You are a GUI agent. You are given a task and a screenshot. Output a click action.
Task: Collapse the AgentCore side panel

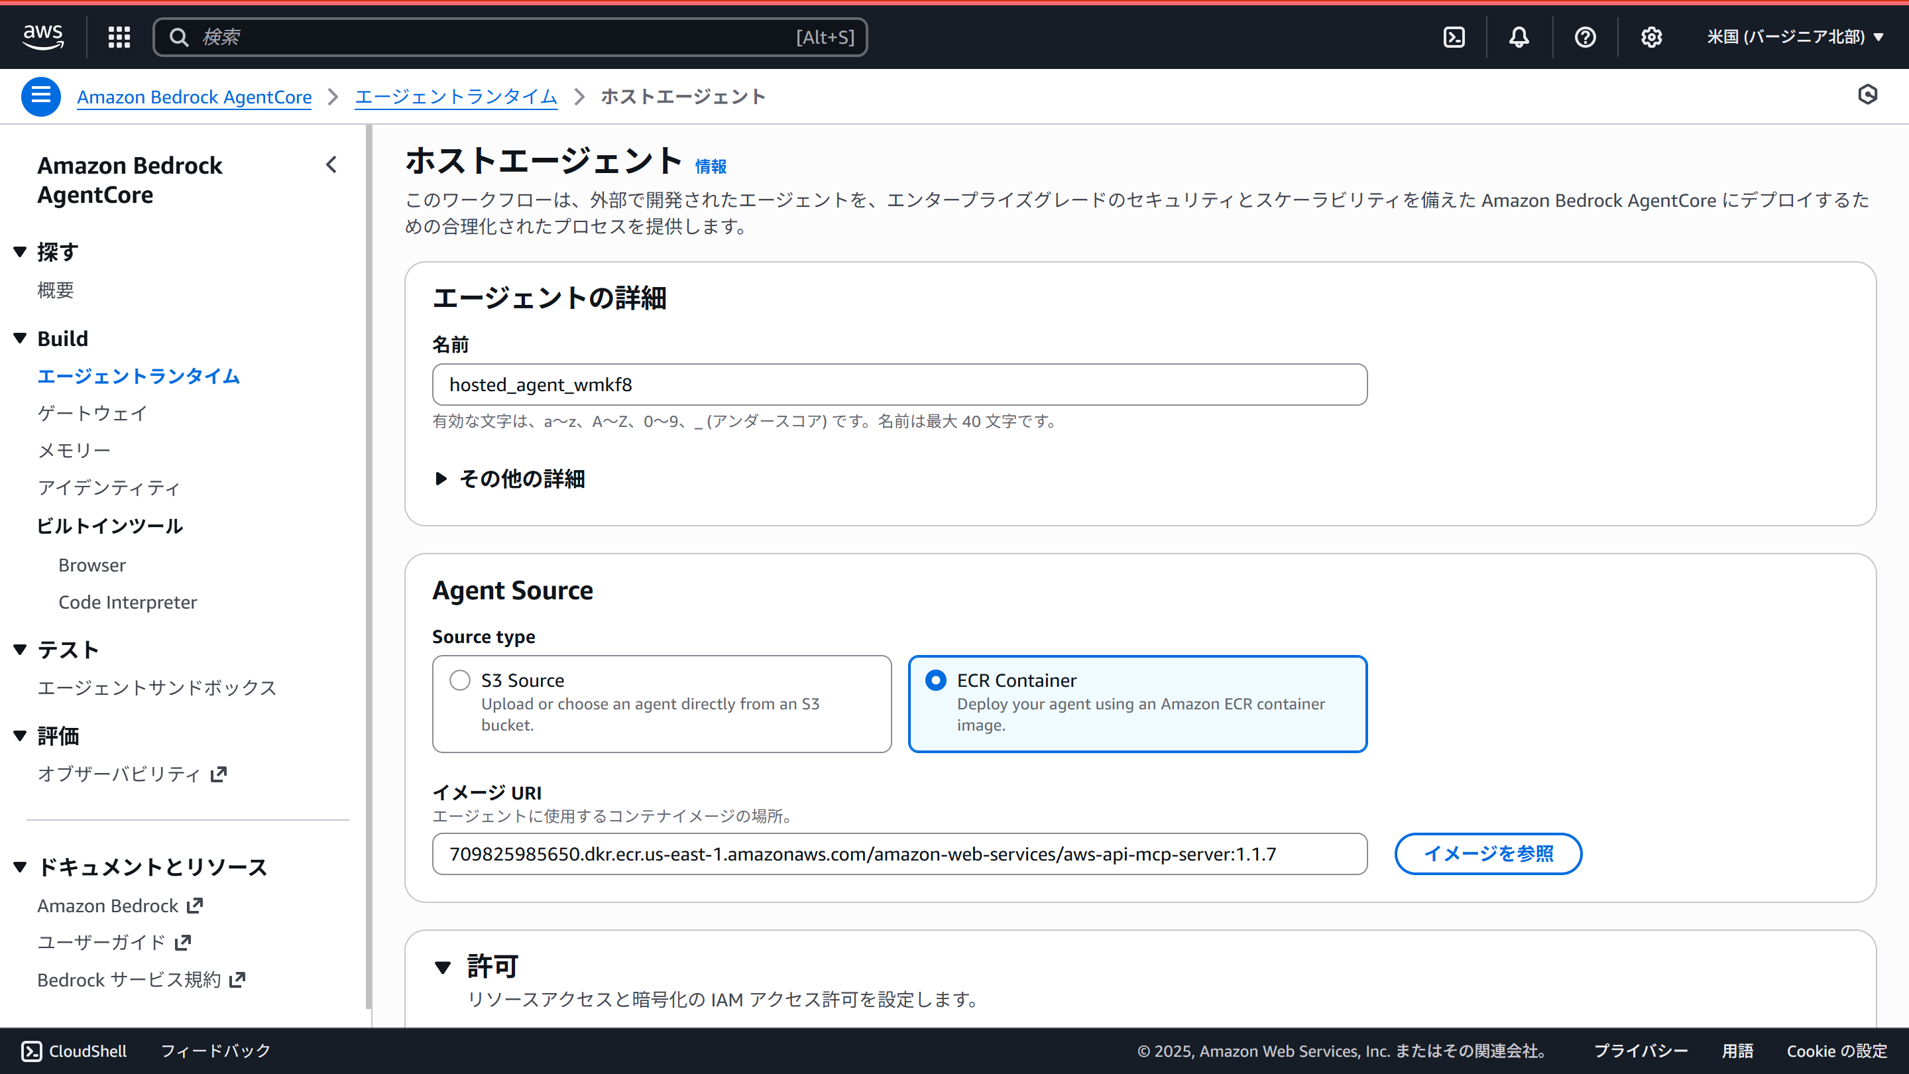[331, 164]
